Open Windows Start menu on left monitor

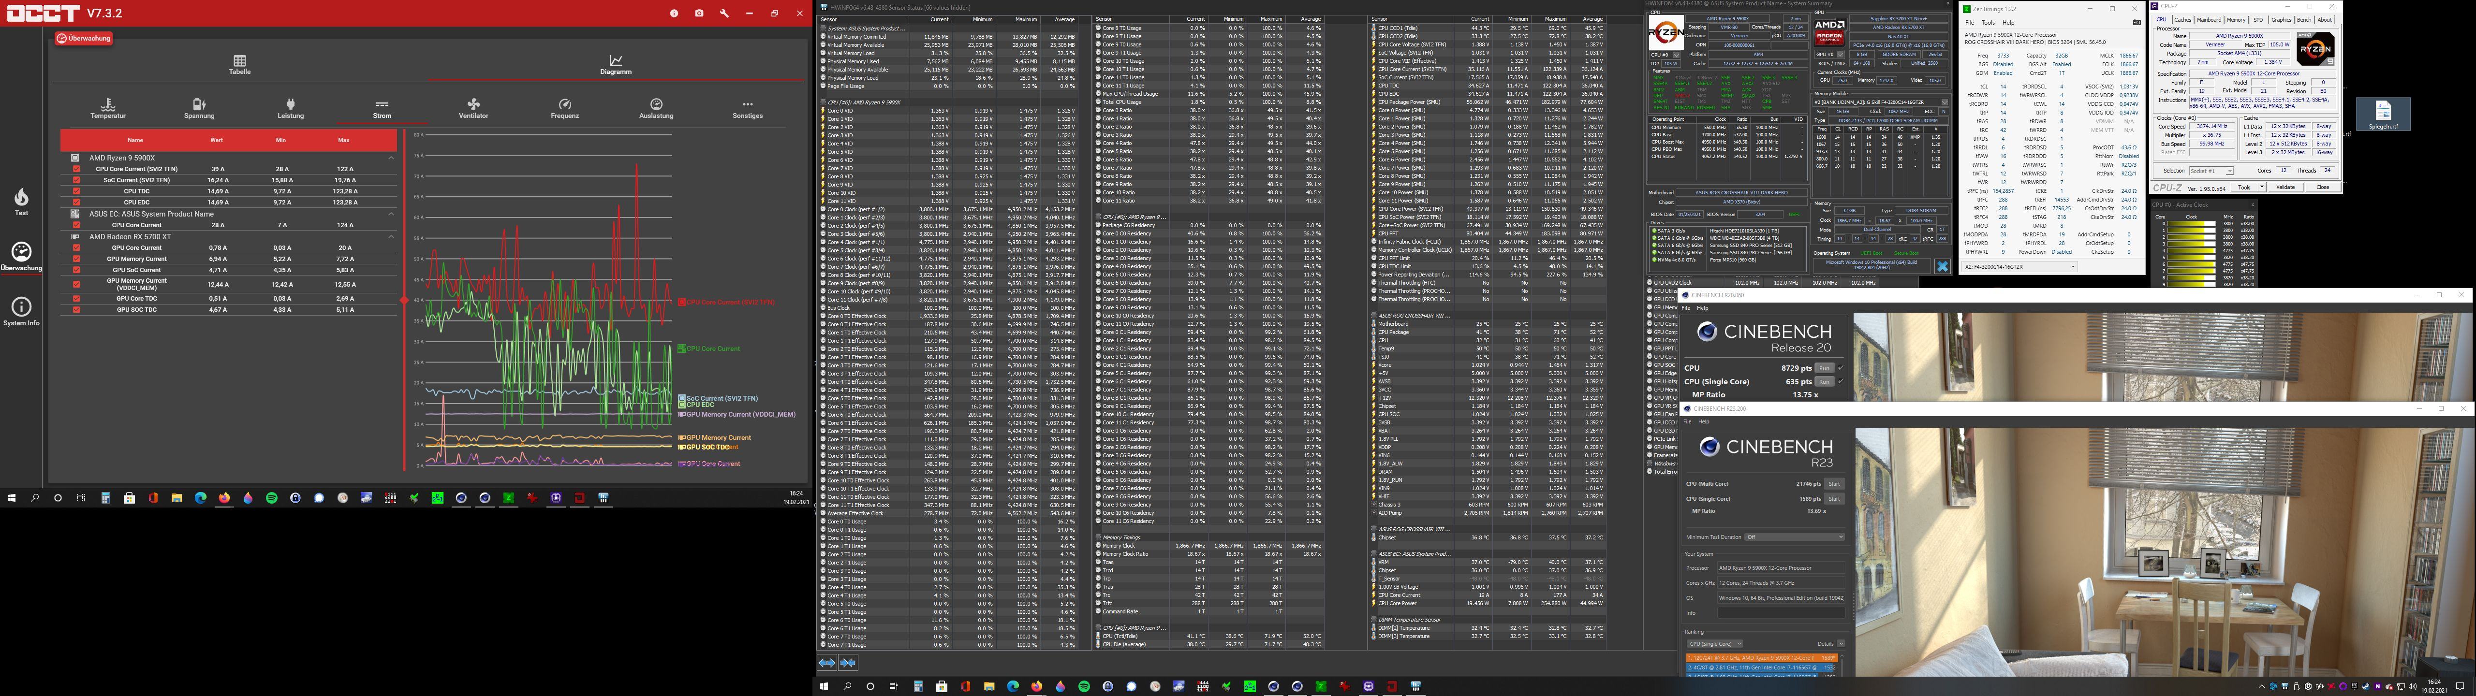click(x=12, y=498)
